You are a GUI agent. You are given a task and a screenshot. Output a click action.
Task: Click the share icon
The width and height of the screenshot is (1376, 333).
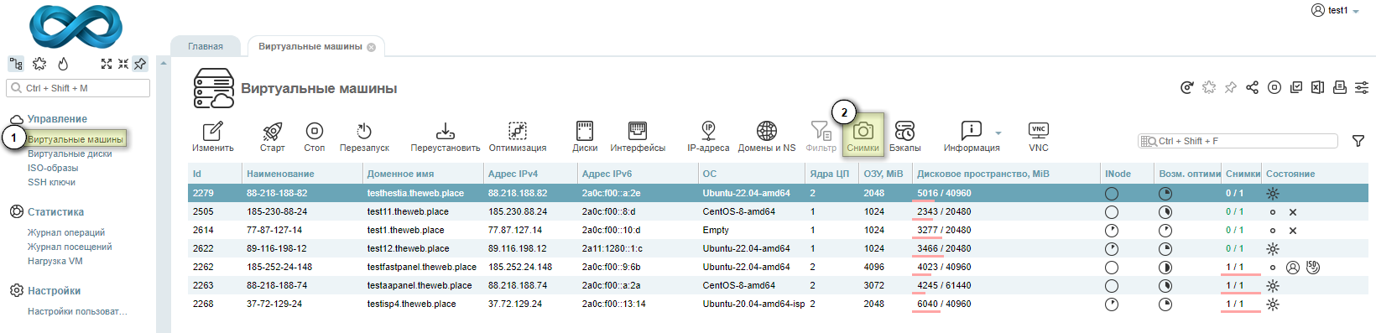click(x=1253, y=87)
